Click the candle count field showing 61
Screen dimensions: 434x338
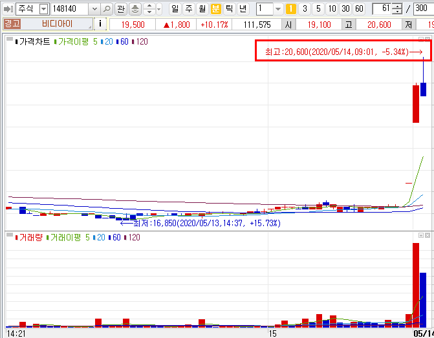382,9
